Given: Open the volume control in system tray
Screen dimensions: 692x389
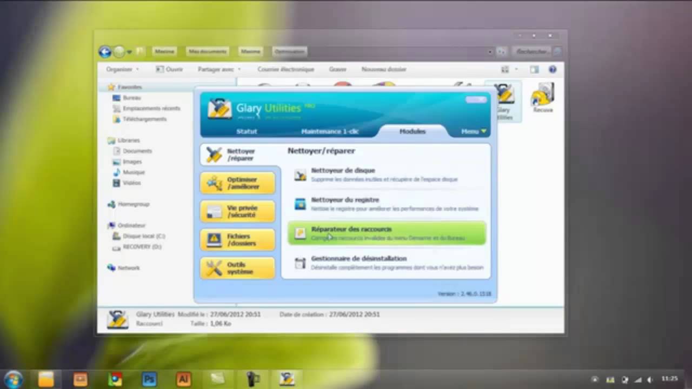Looking at the screenshot, I should (x=650, y=379).
